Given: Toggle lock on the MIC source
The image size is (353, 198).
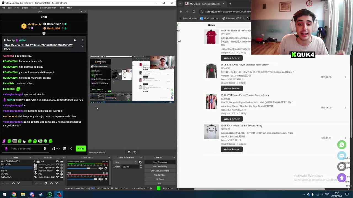Looking at the screenshot, I should click(x=61, y=174).
